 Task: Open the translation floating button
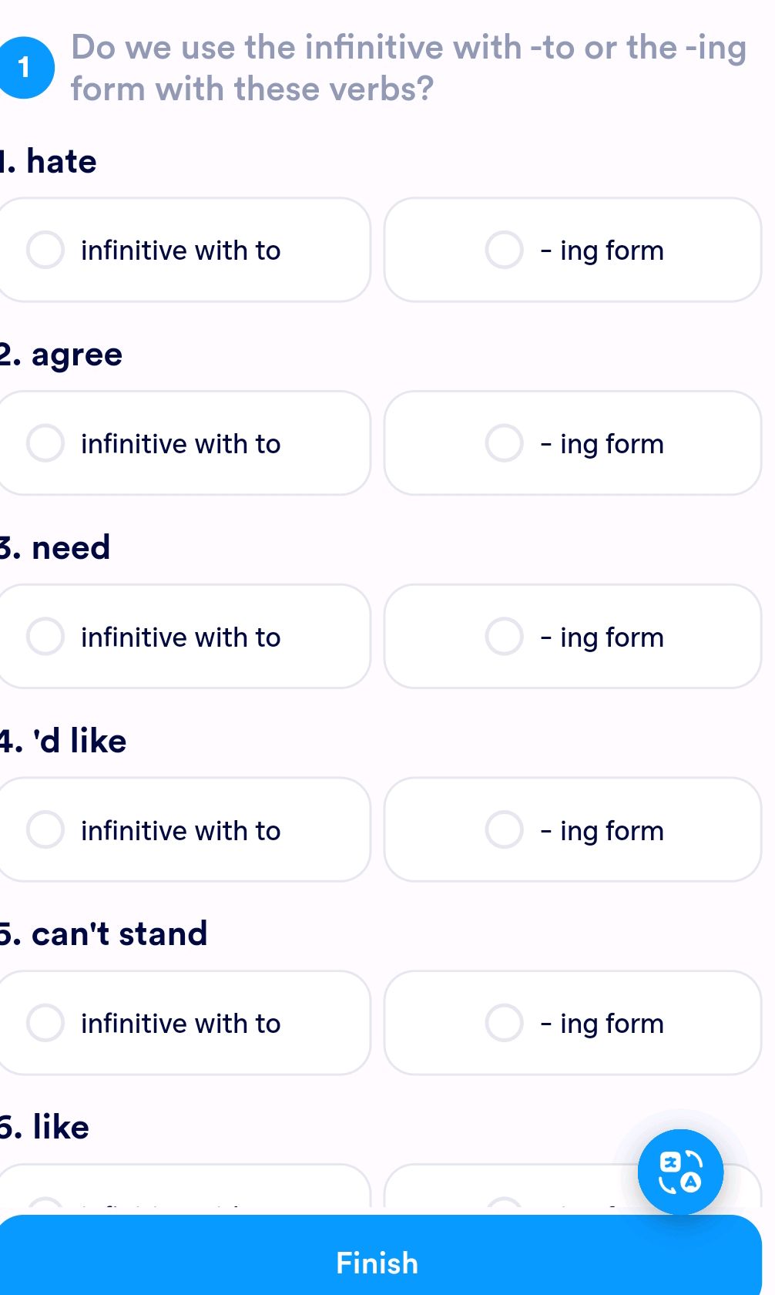click(680, 1171)
